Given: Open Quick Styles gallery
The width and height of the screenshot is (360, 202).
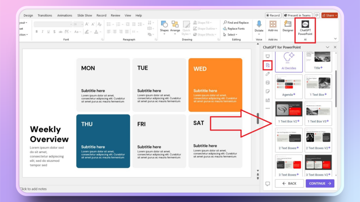Looking at the screenshot, I should click(x=186, y=28).
